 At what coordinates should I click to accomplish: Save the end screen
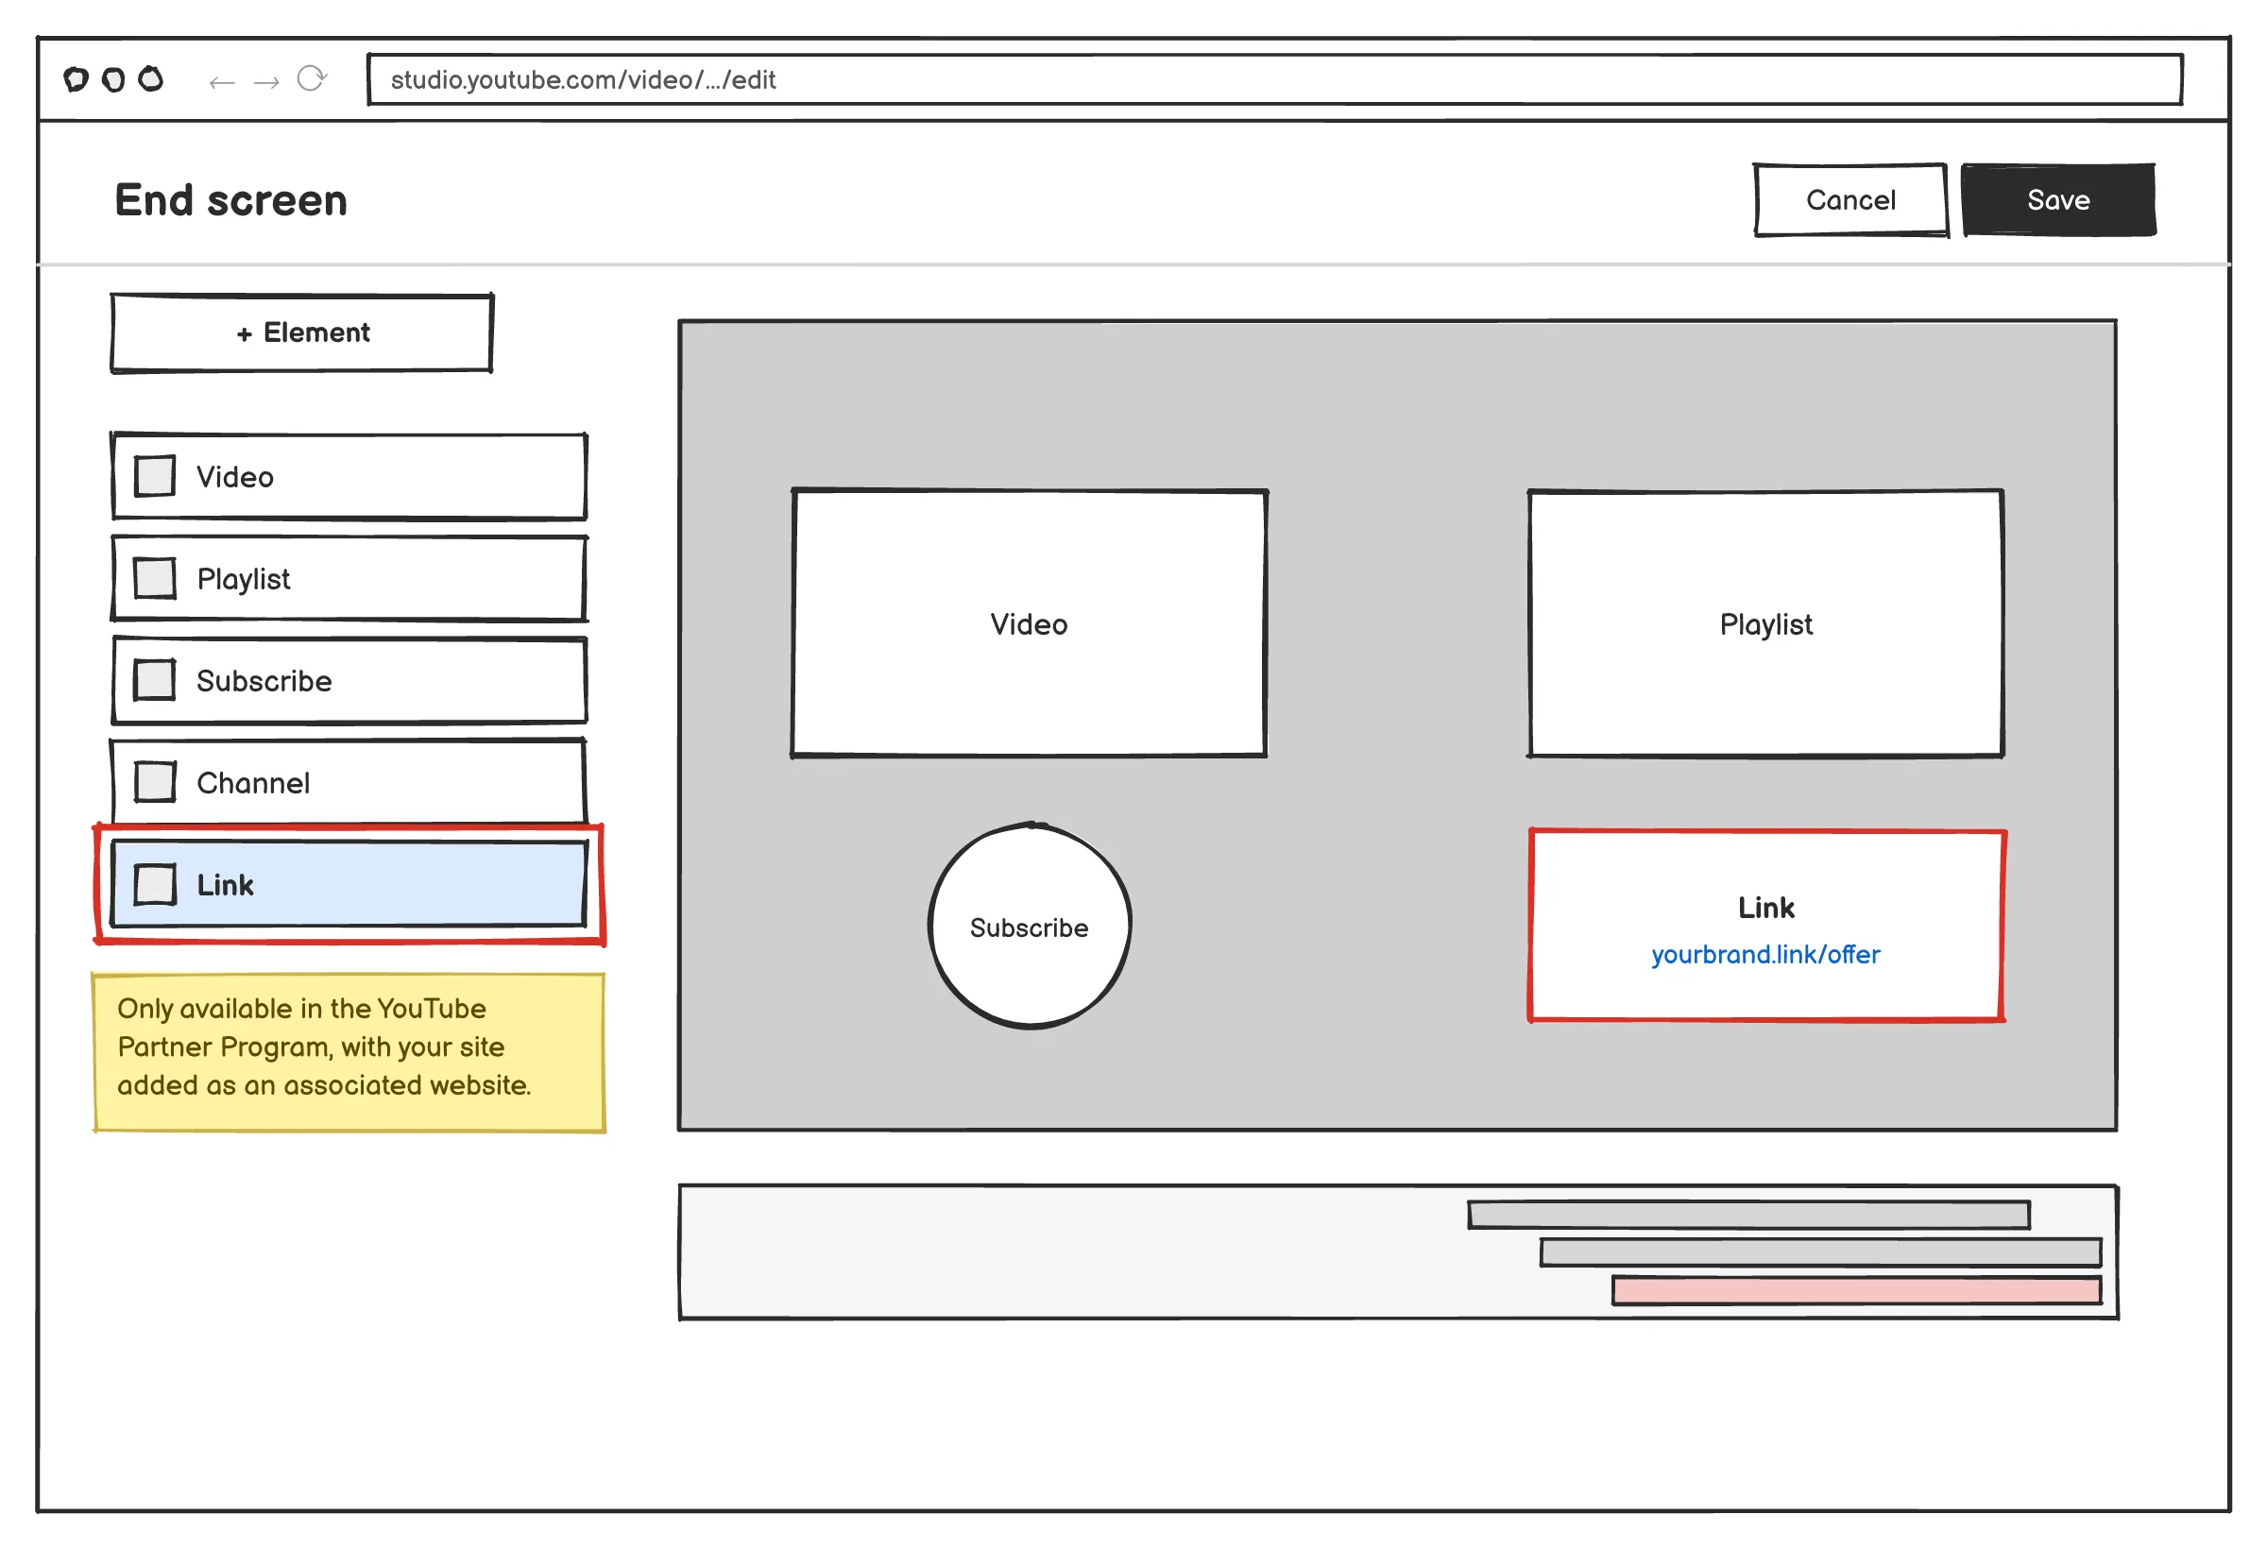[x=2058, y=200]
